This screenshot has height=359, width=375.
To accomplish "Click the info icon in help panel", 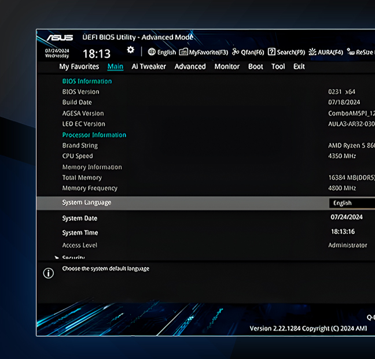I will 49,273.
